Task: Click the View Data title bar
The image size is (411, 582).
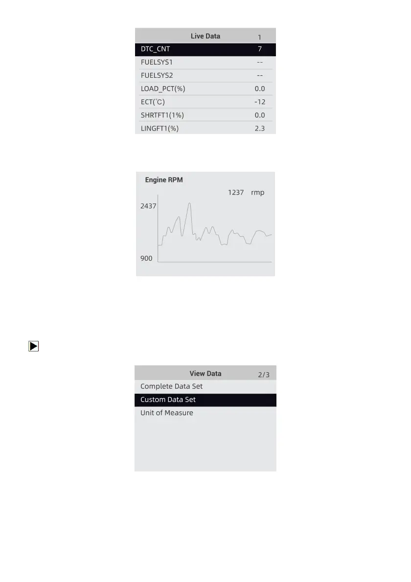Action: 205,374
